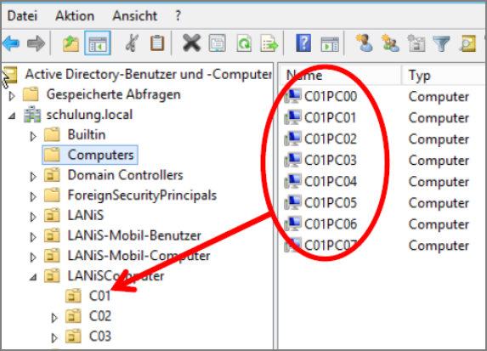Select the C02 tree item
This screenshot has width=487, height=351.
[100, 316]
